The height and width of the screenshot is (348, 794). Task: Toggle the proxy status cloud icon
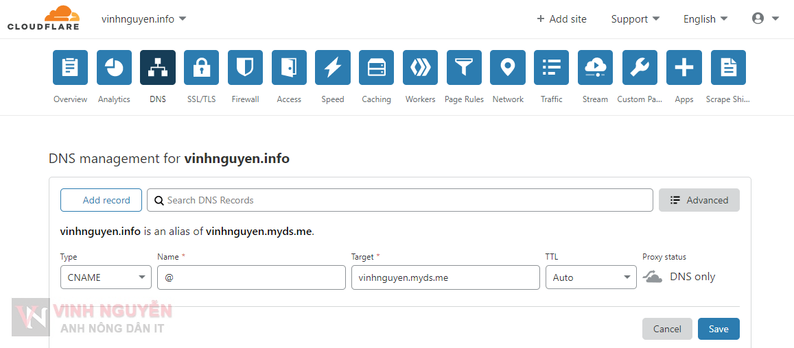click(653, 277)
